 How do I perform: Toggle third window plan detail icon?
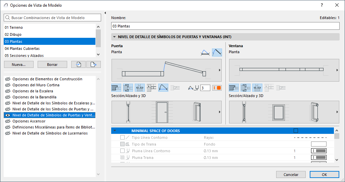[257, 88]
